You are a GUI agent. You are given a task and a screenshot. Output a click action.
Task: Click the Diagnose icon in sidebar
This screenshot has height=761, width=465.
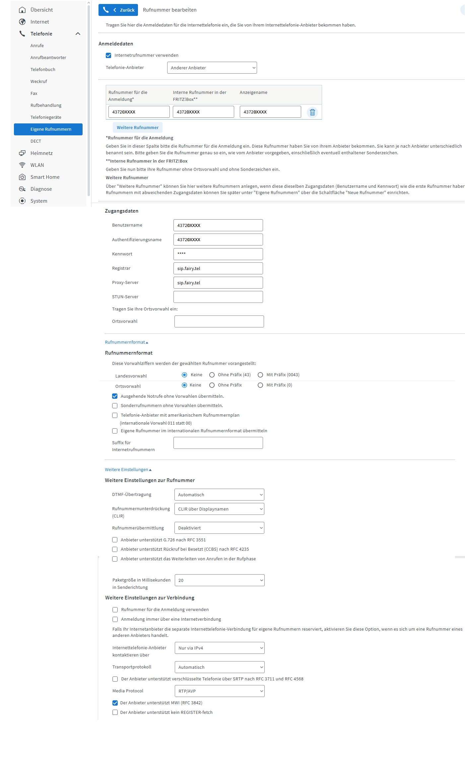pyautogui.click(x=22, y=189)
